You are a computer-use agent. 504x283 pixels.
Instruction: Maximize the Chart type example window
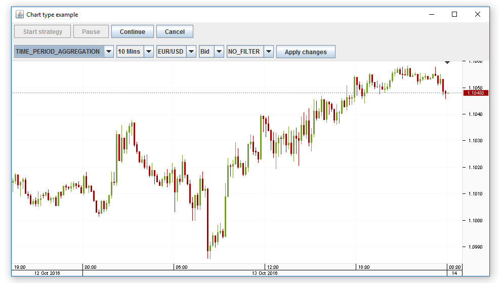[x=454, y=14]
